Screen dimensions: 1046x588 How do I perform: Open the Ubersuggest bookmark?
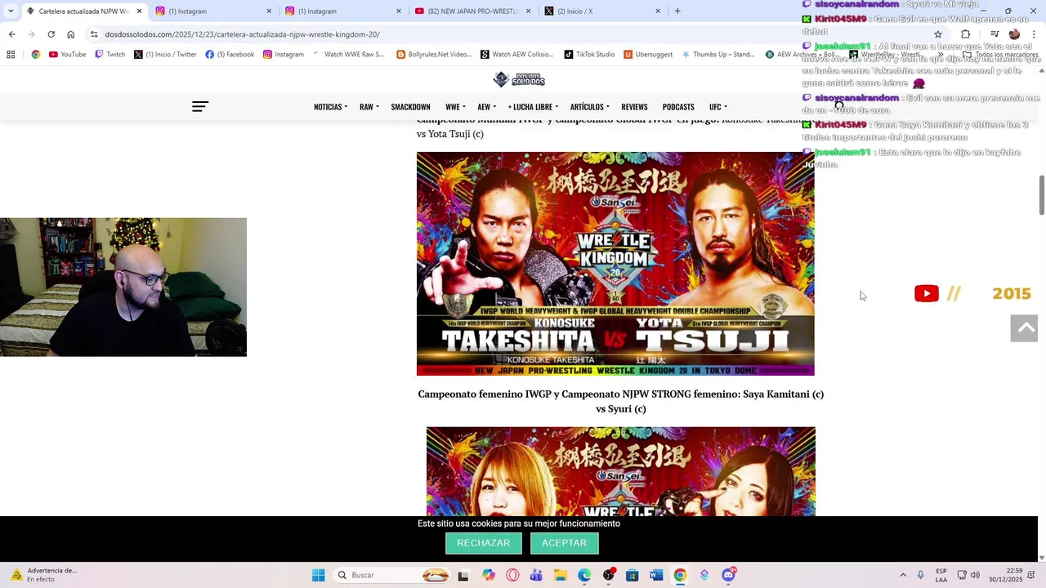[648, 55]
